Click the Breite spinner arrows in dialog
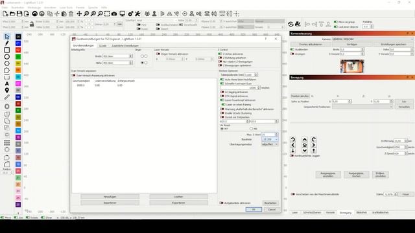This screenshot has width=415, height=233. click(x=131, y=56)
